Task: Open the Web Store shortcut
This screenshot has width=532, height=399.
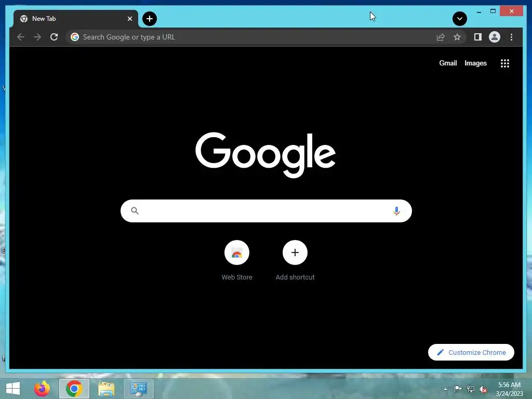Action: (x=237, y=261)
